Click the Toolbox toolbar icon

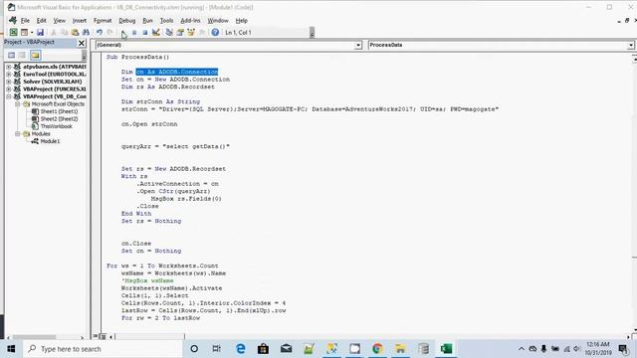pyautogui.click(x=202, y=32)
